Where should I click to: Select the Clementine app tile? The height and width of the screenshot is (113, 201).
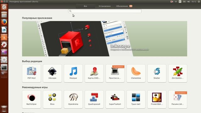click(136, 73)
